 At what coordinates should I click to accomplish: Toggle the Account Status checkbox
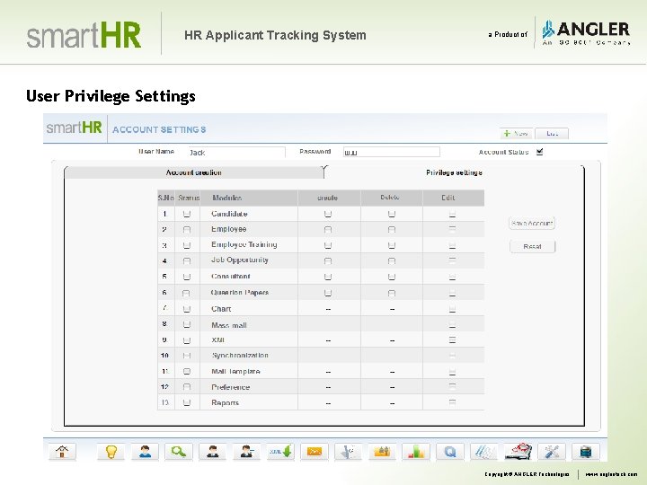click(540, 152)
